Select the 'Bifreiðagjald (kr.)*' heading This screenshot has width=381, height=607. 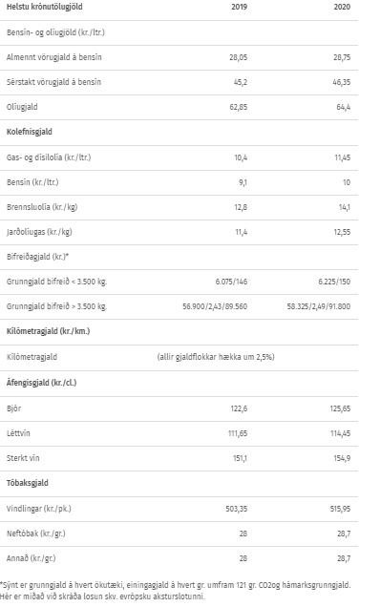click(x=37, y=257)
